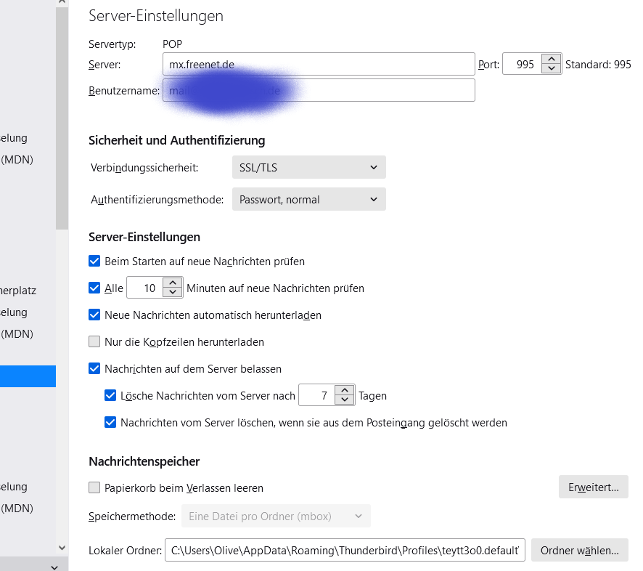Enable 'Nur die Kopfzeilen herunterladen' checkbox

click(x=94, y=341)
